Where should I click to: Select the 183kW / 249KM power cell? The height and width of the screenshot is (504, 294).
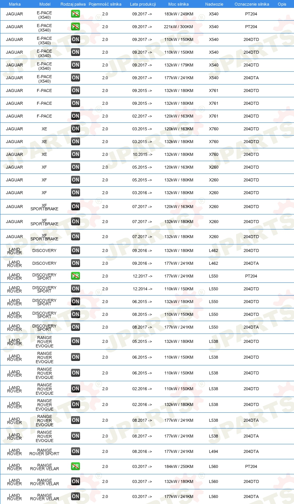(179, 14)
